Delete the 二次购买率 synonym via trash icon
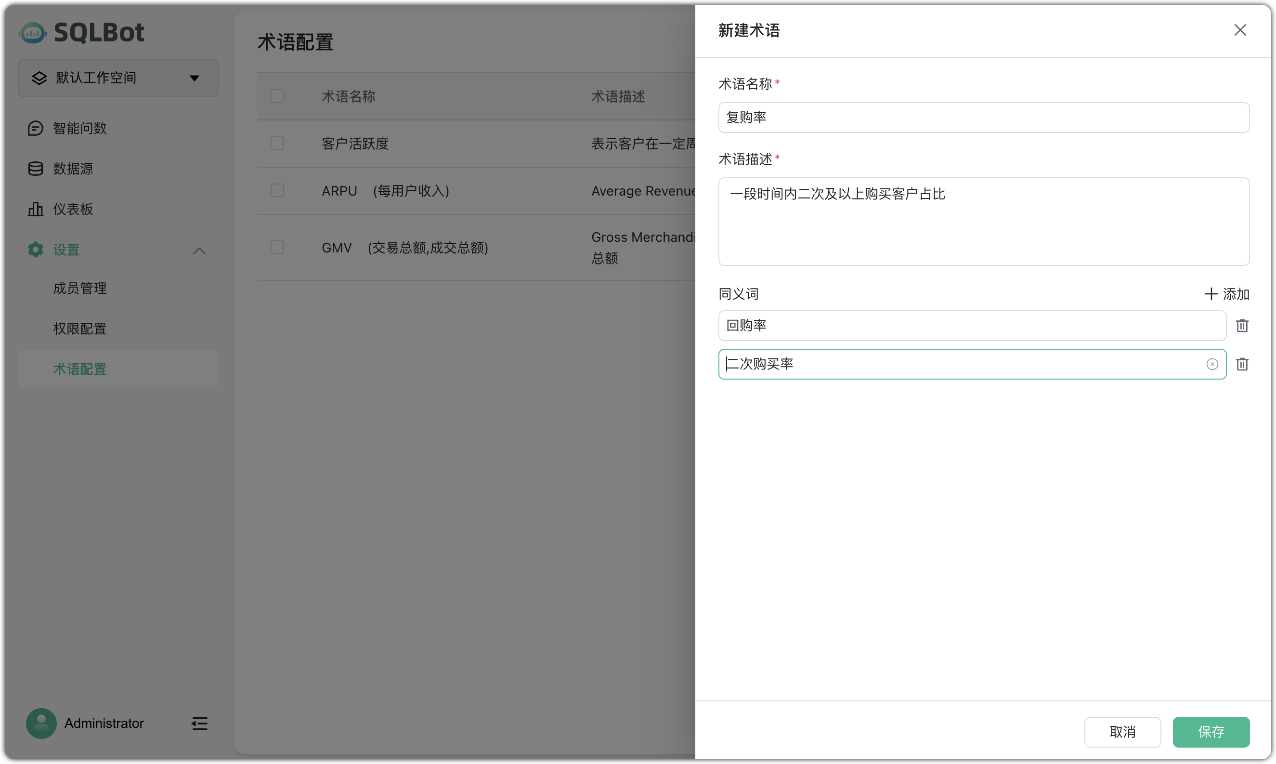The height and width of the screenshot is (764, 1276). pyautogui.click(x=1242, y=364)
